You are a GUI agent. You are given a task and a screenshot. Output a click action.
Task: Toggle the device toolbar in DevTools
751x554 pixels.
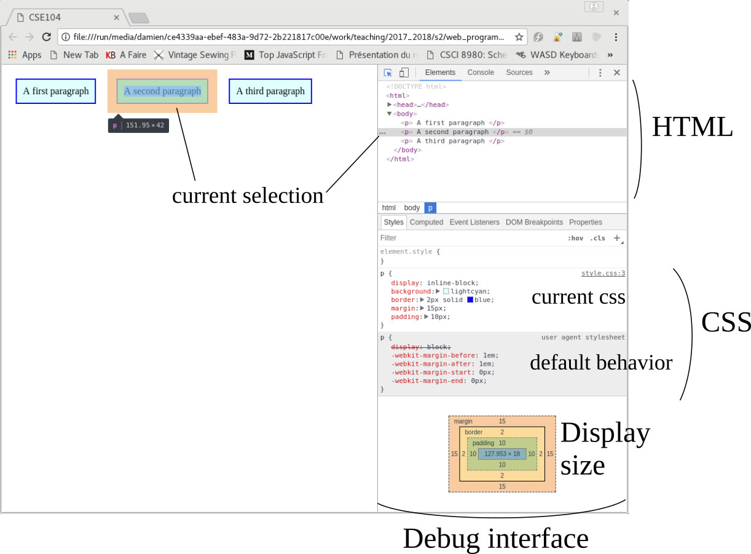404,73
